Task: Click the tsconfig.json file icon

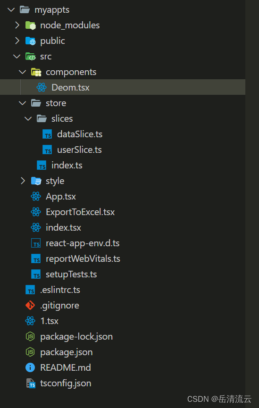Action: [x=31, y=383]
